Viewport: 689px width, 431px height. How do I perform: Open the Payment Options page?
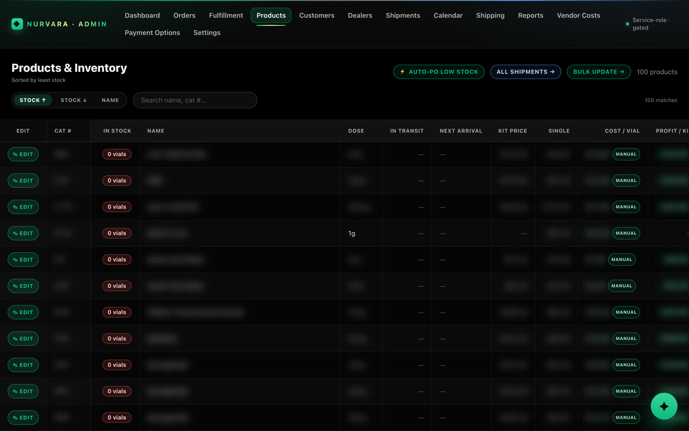click(x=152, y=33)
